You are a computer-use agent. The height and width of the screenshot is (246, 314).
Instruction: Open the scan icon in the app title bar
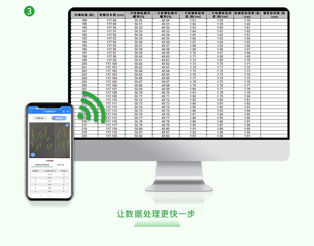click(x=64, y=111)
